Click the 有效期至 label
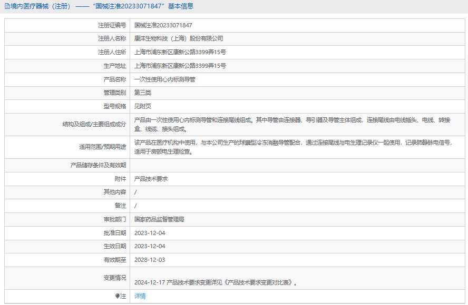 [x=115, y=260]
